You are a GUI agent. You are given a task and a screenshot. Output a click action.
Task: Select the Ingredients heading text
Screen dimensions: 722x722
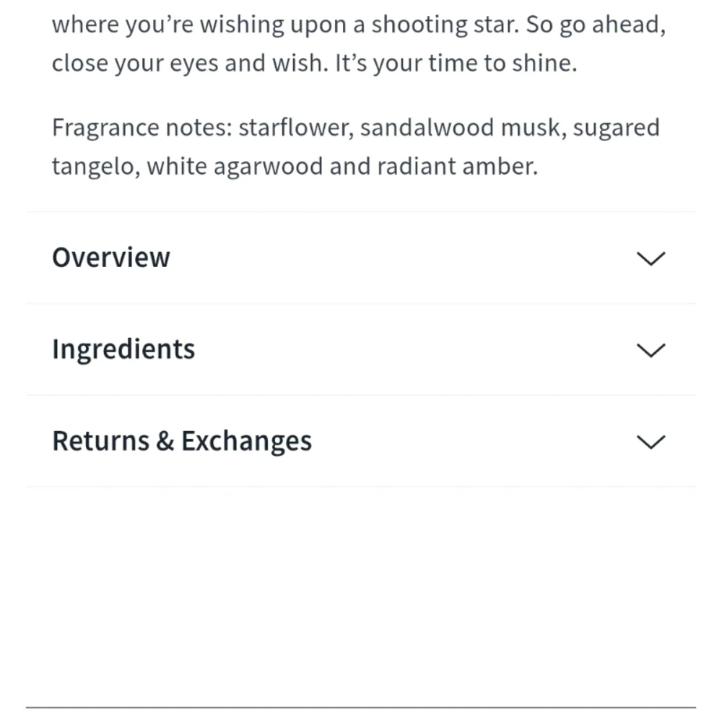click(x=123, y=349)
